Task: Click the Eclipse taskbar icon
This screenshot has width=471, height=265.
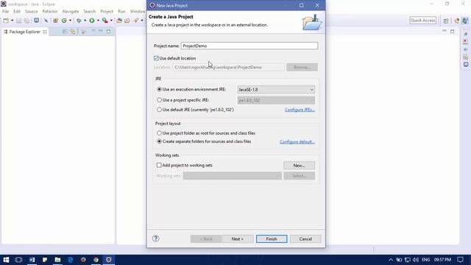Action: click(x=109, y=260)
